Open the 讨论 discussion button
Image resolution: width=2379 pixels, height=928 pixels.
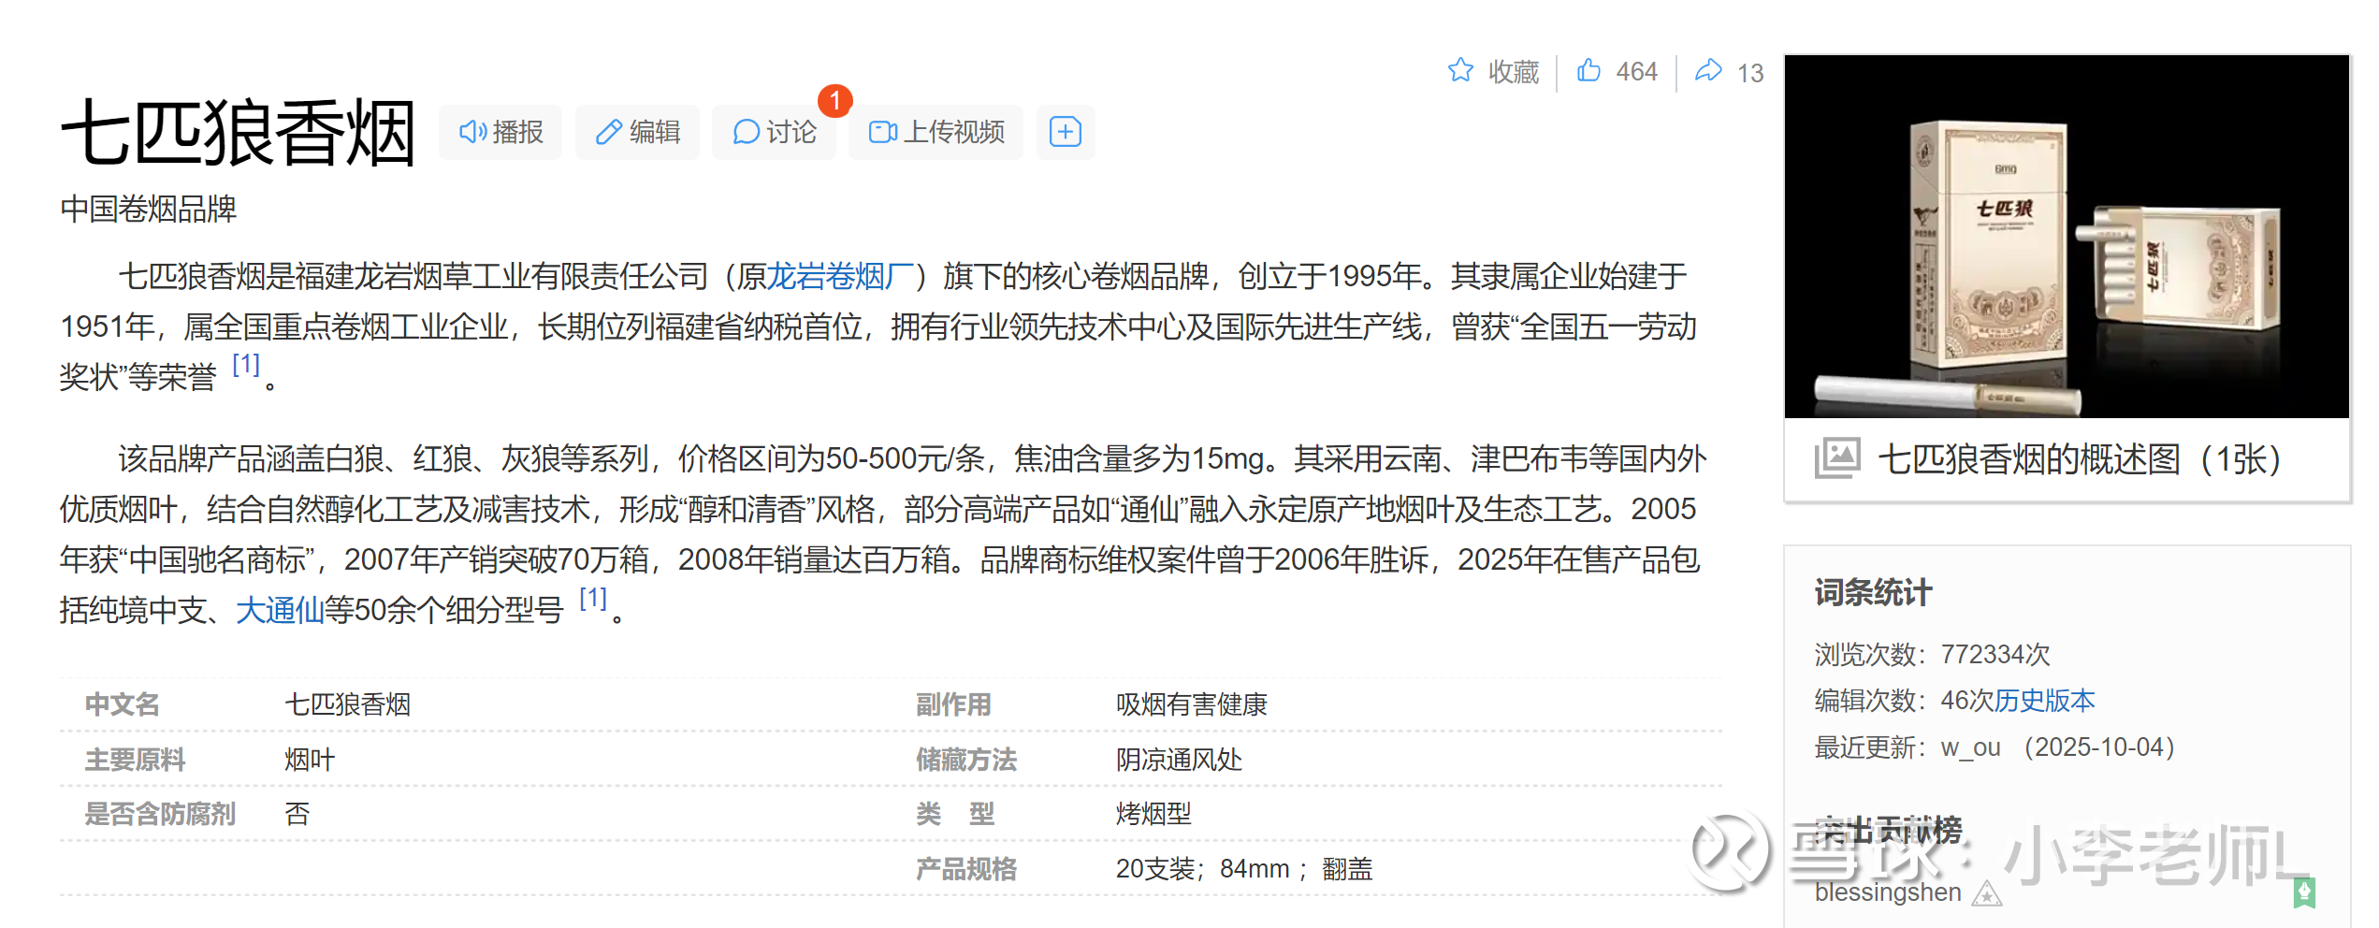pyautogui.click(x=774, y=132)
